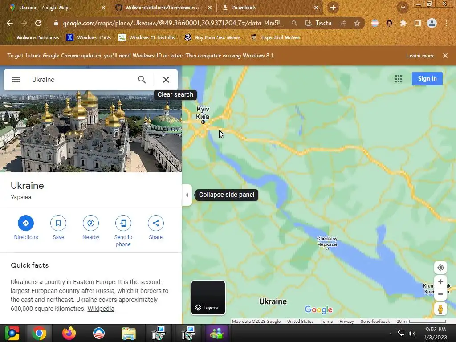This screenshot has width=456, height=342.
Task: Switch to the MalwareDatabase GitHub tab
Action: [164, 8]
